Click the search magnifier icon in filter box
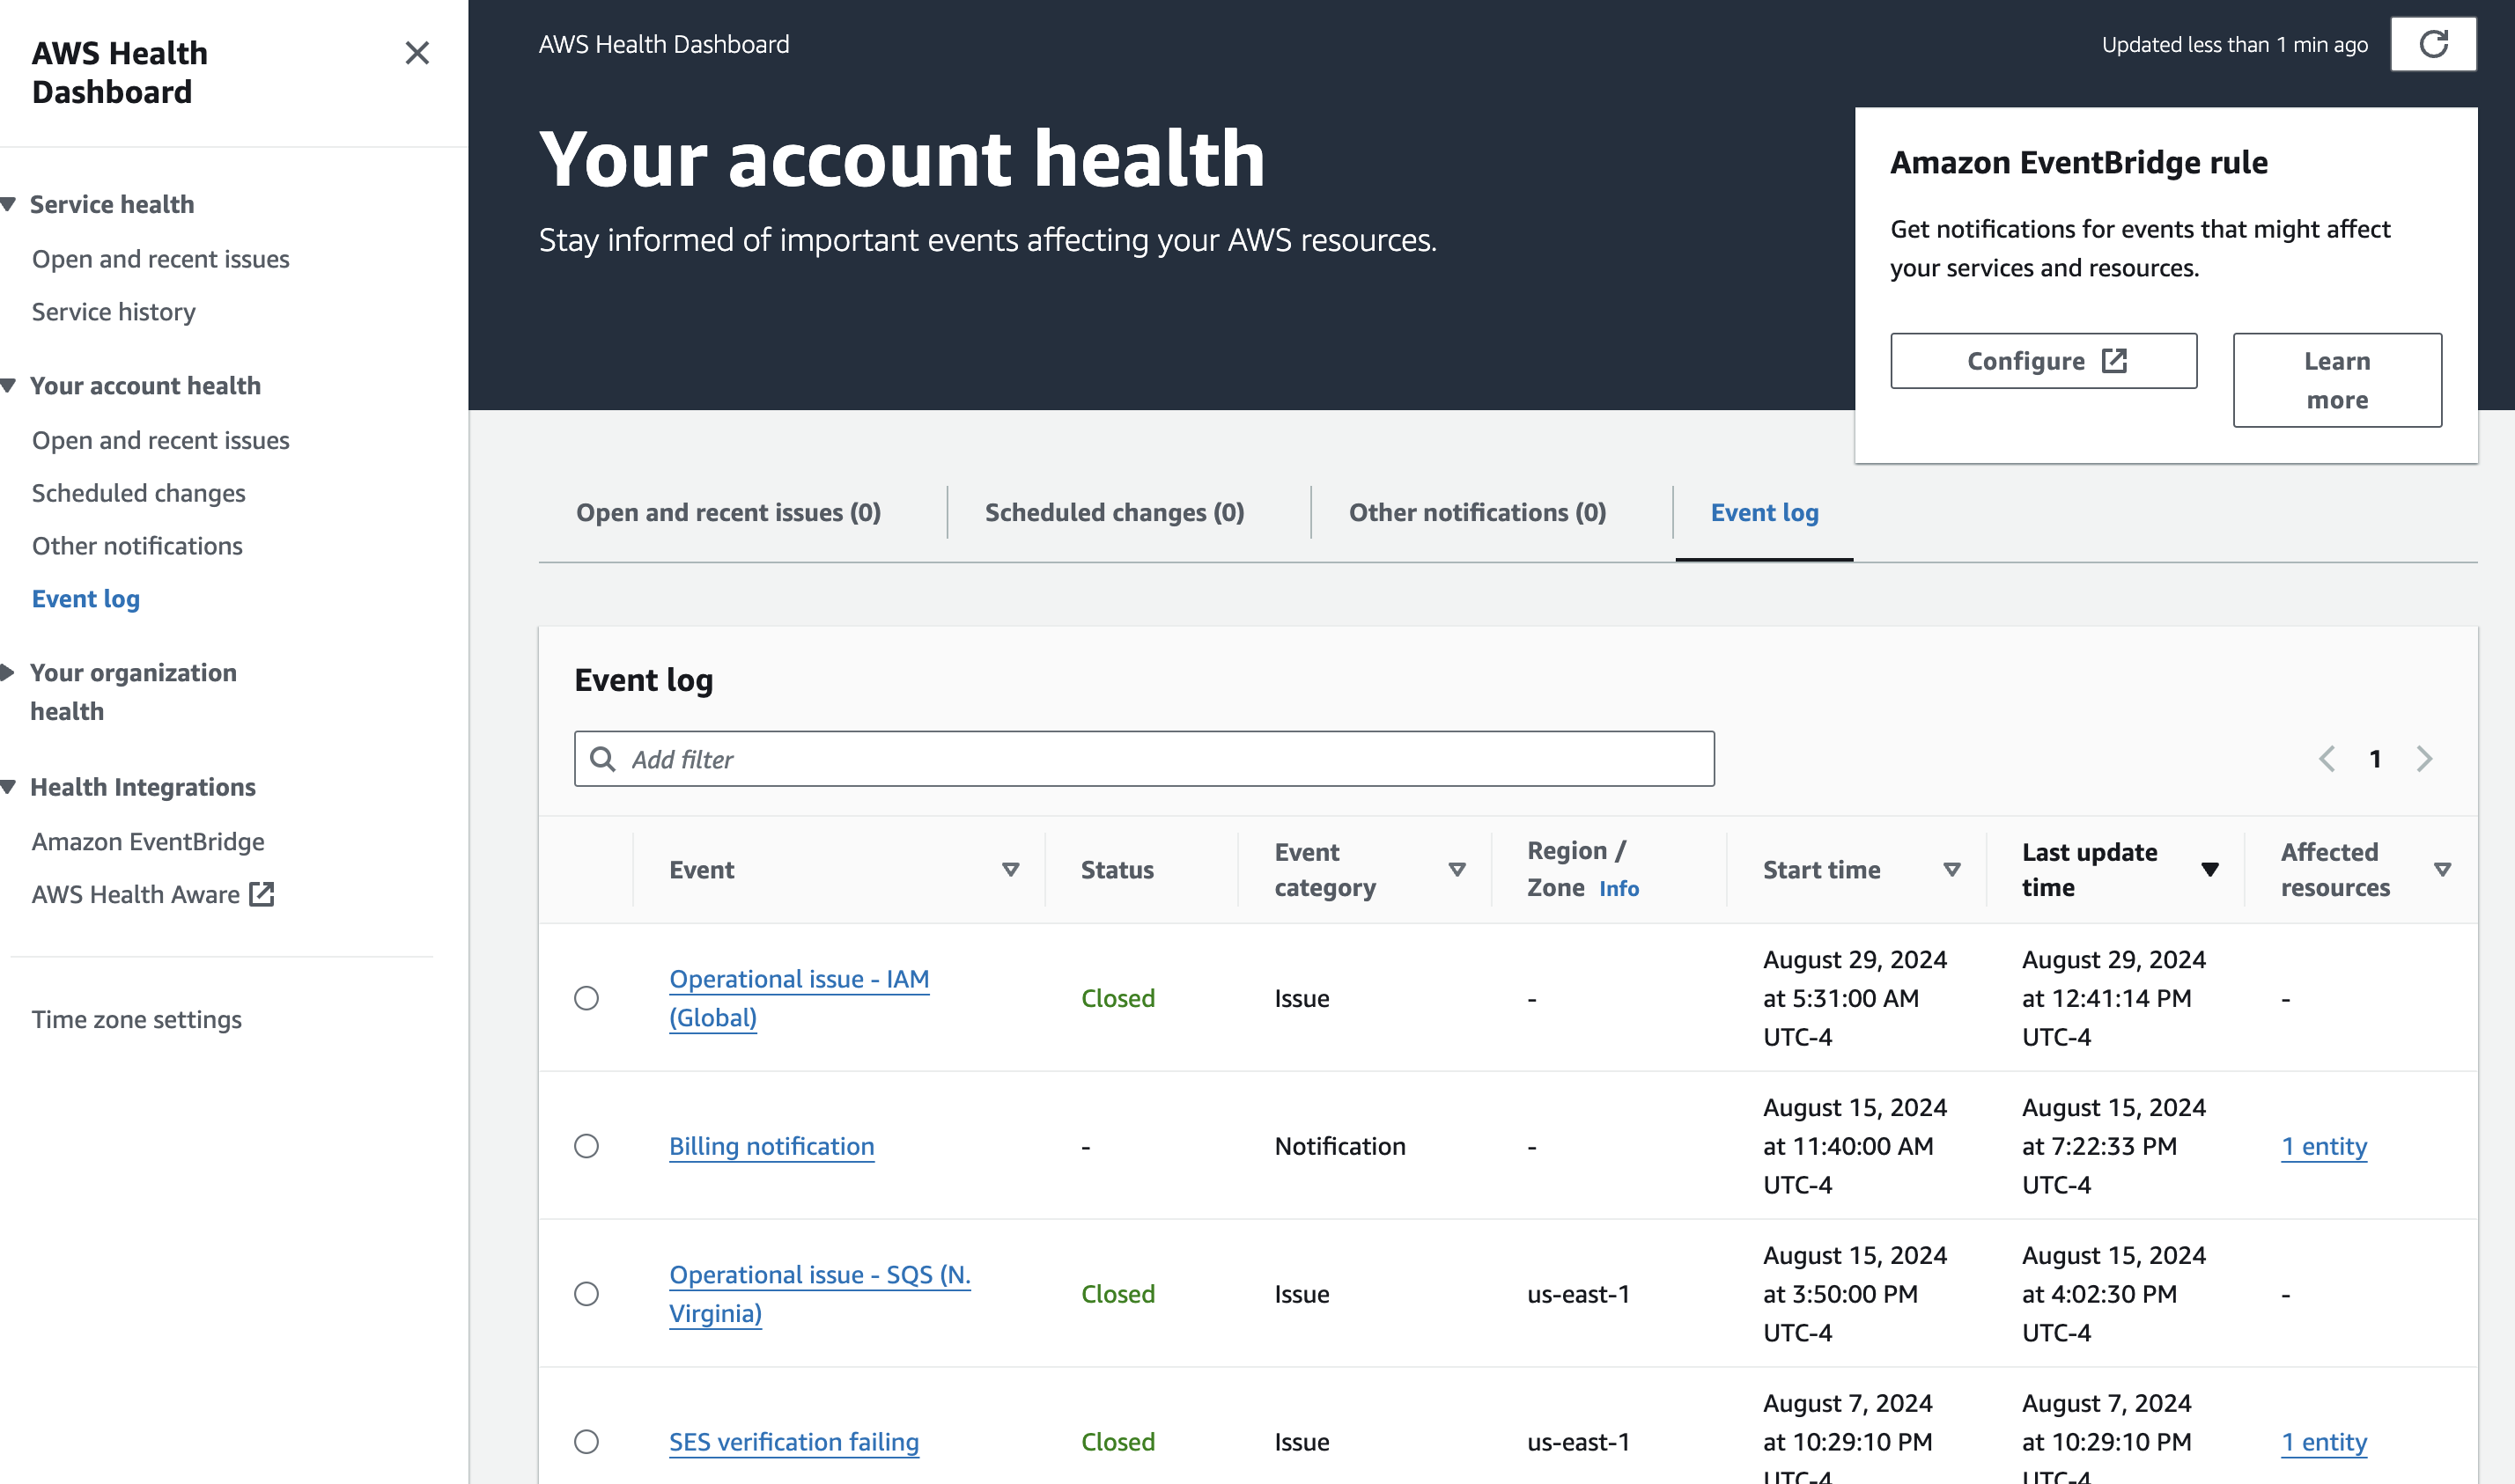The height and width of the screenshot is (1484, 2515). (603, 759)
